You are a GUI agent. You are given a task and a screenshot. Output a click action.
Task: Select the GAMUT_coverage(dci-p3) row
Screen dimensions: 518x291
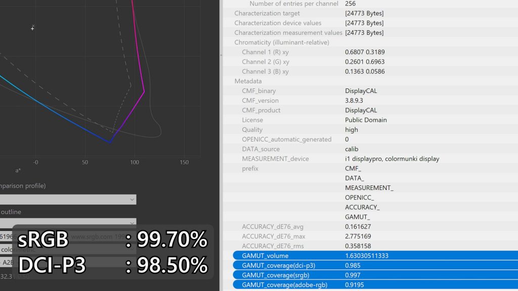375,265
